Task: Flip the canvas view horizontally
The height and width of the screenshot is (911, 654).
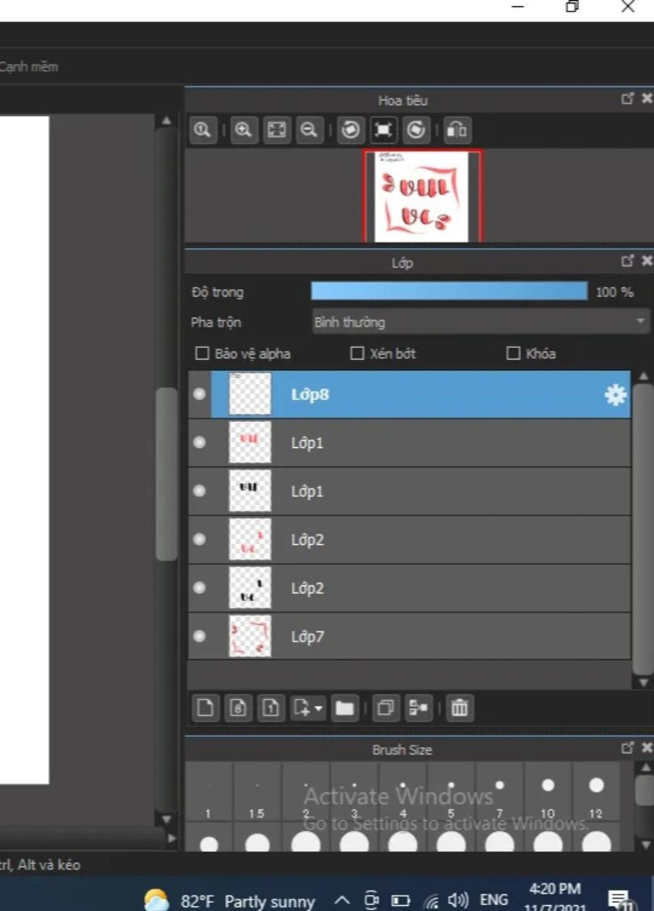Action: coord(457,130)
